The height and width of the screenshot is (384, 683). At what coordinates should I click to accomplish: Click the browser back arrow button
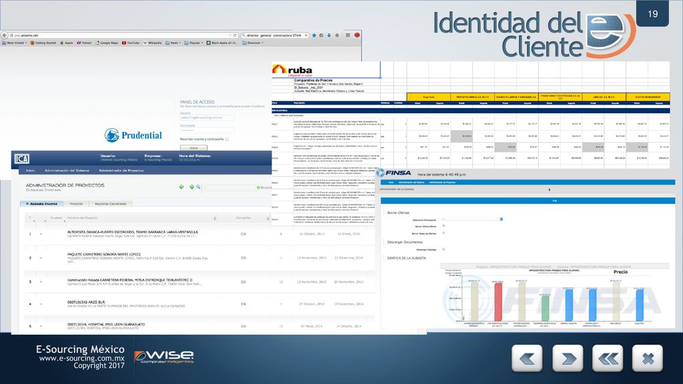5,35
